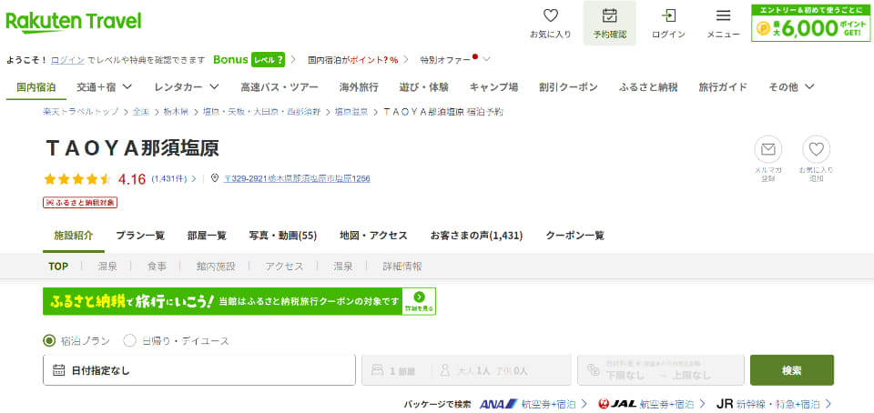Switch to the プラン一覧 tab
Screen dimensions: 874x413
pyautogui.click(x=140, y=235)
